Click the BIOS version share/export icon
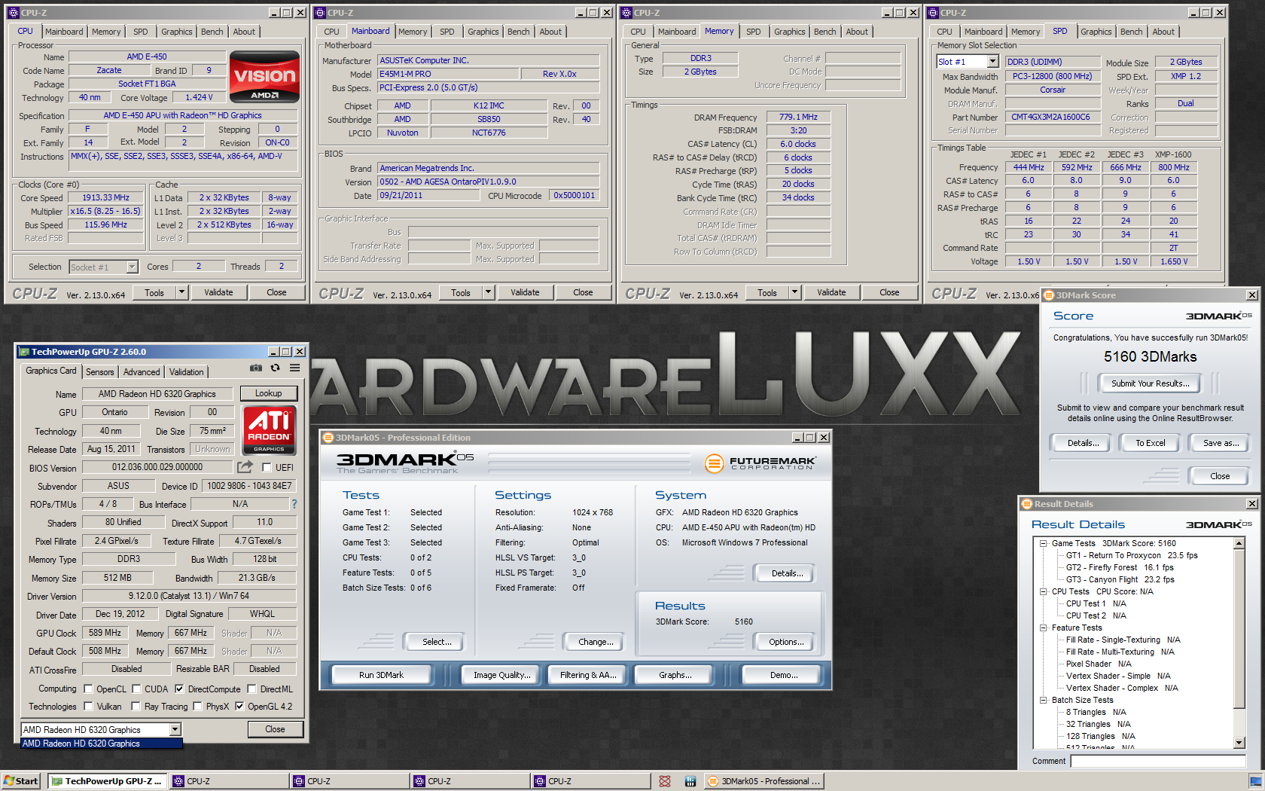 tap(245, 467)
